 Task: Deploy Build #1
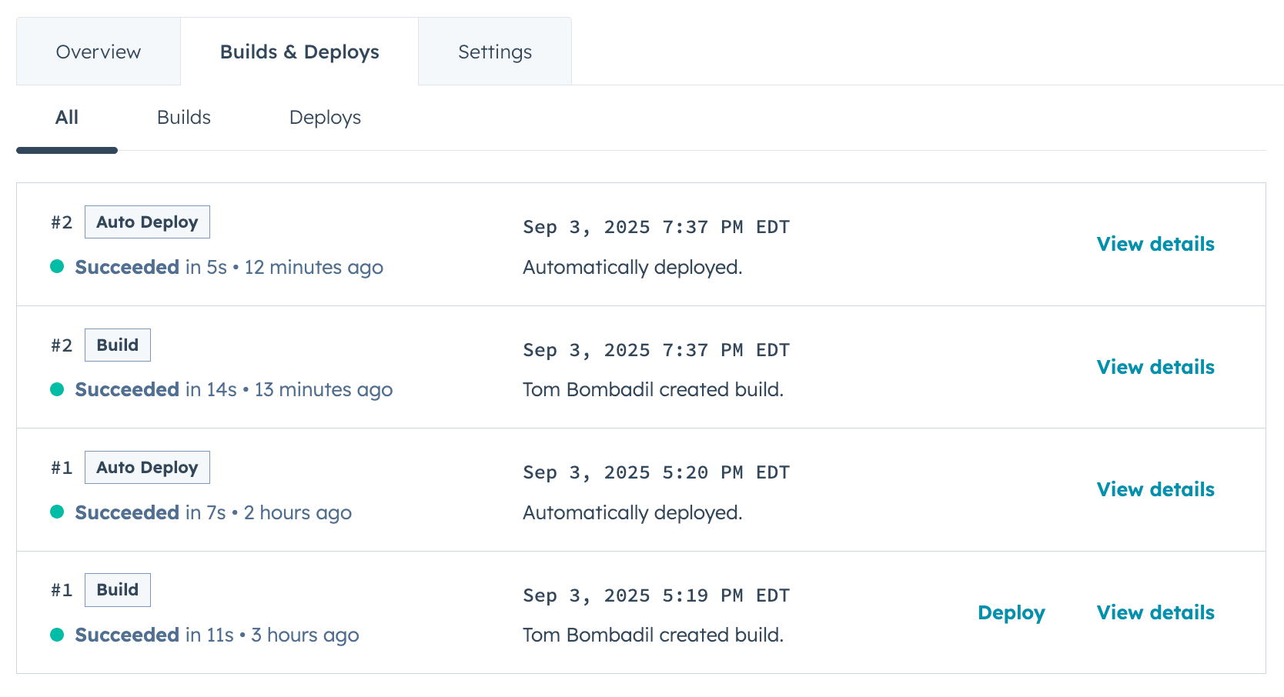click(x=1011, y=612)
